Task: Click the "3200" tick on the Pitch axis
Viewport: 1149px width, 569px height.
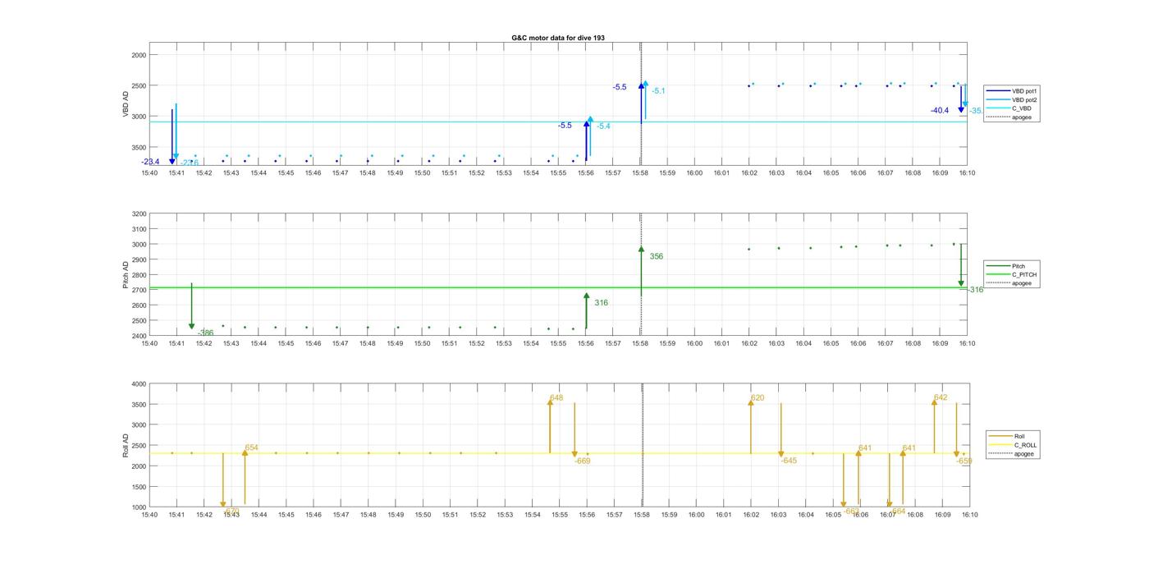Action: pos(139,213)
